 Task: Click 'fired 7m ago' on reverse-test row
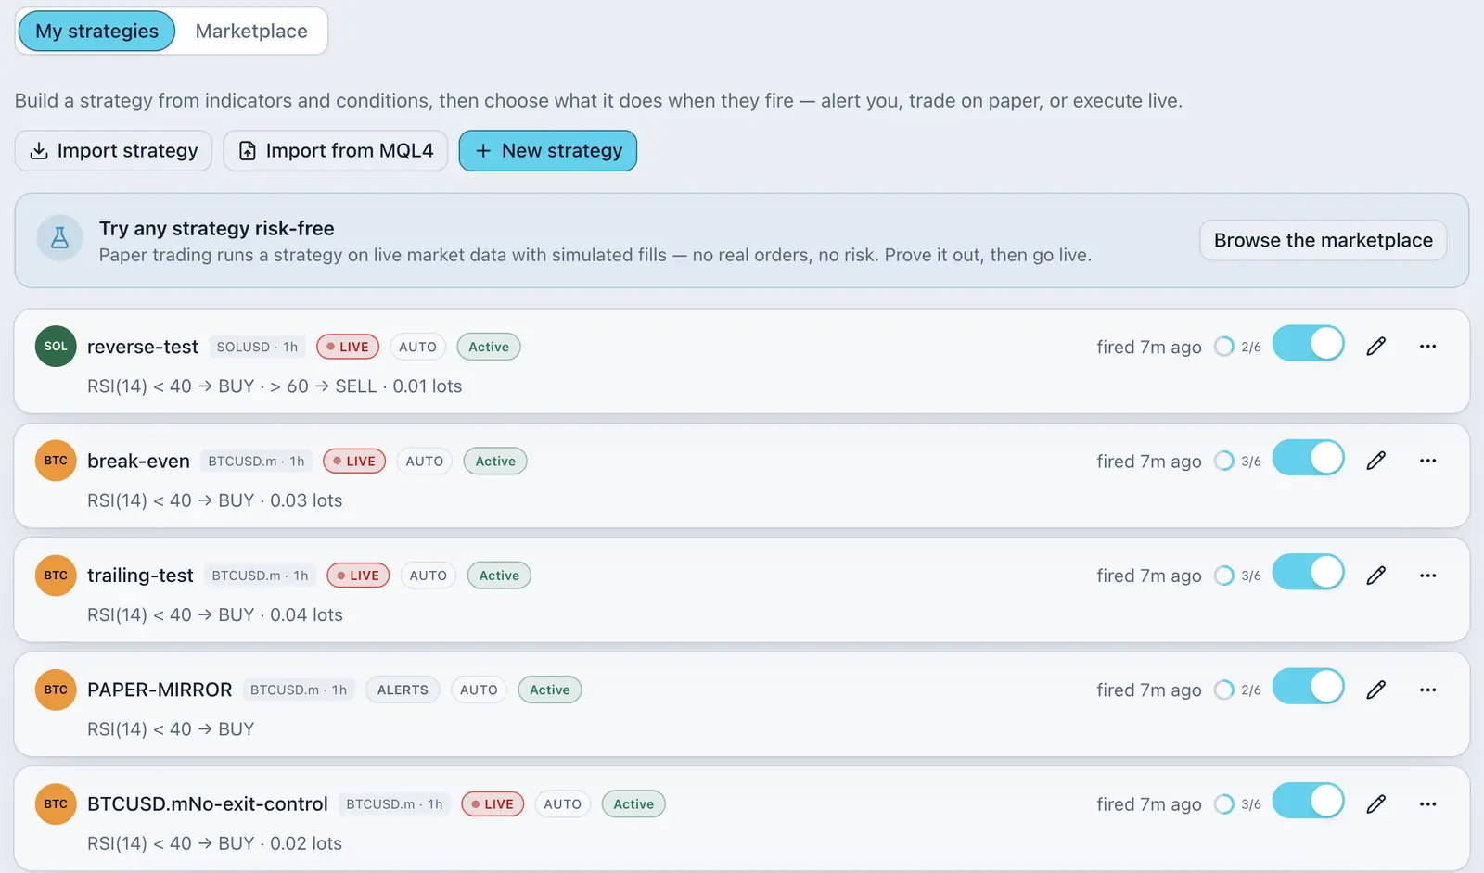point(1149,347)
